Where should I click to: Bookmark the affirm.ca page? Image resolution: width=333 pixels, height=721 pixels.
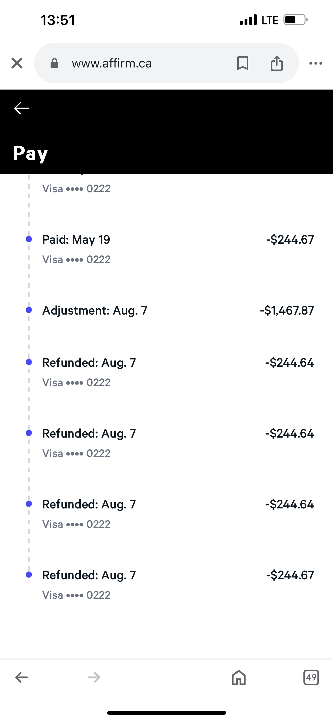(242, 63)
